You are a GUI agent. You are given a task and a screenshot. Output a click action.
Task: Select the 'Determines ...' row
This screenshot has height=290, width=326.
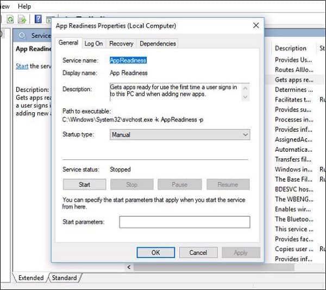[293, 89]
